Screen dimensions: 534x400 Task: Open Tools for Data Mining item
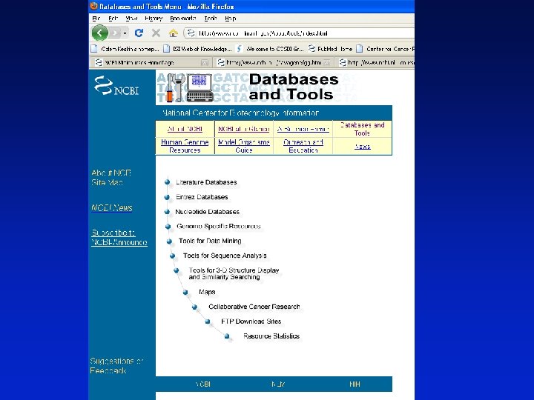[210, 241]
